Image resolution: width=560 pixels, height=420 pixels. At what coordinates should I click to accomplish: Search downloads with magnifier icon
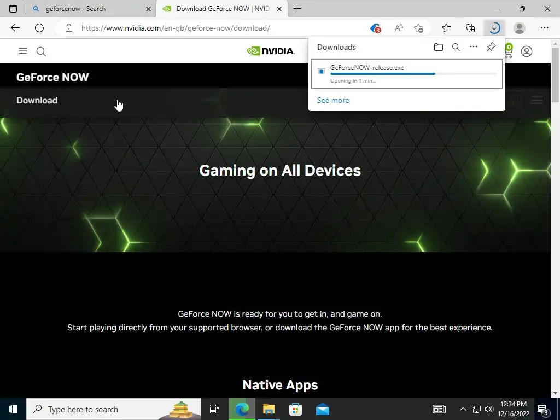pos(456,47)
